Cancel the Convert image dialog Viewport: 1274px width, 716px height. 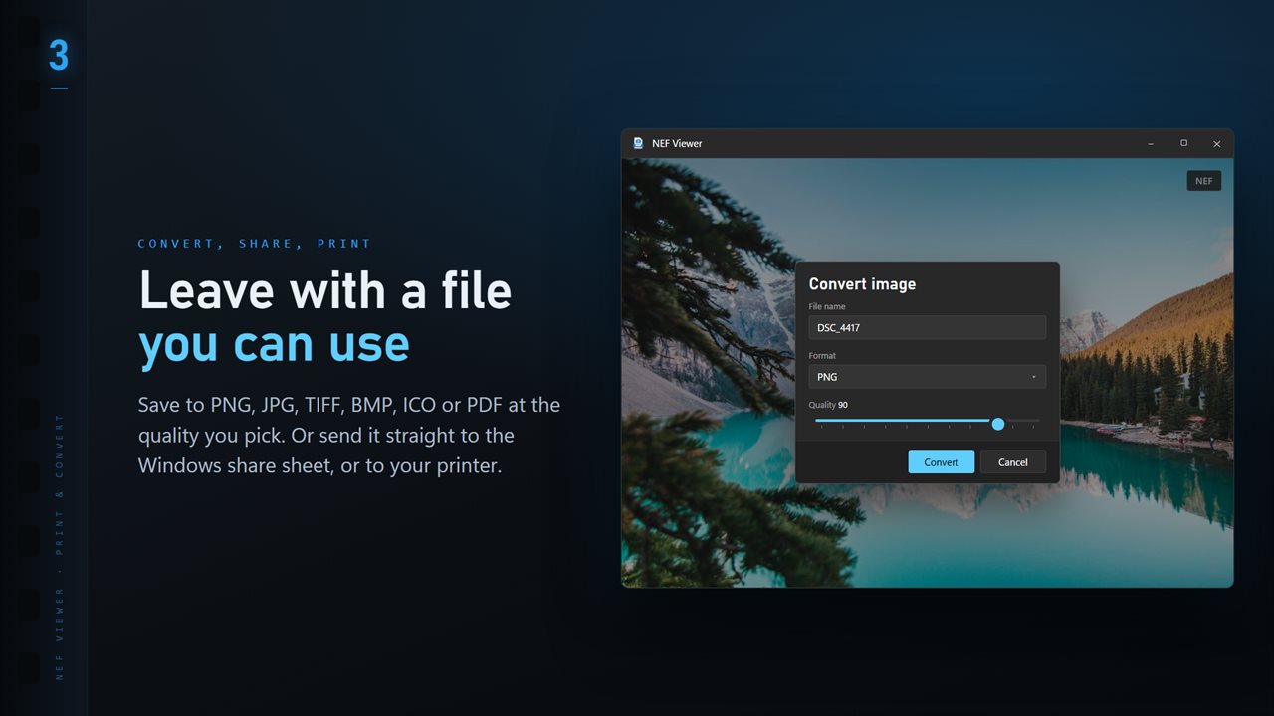pyautogui.click(x=1012, y=462)
